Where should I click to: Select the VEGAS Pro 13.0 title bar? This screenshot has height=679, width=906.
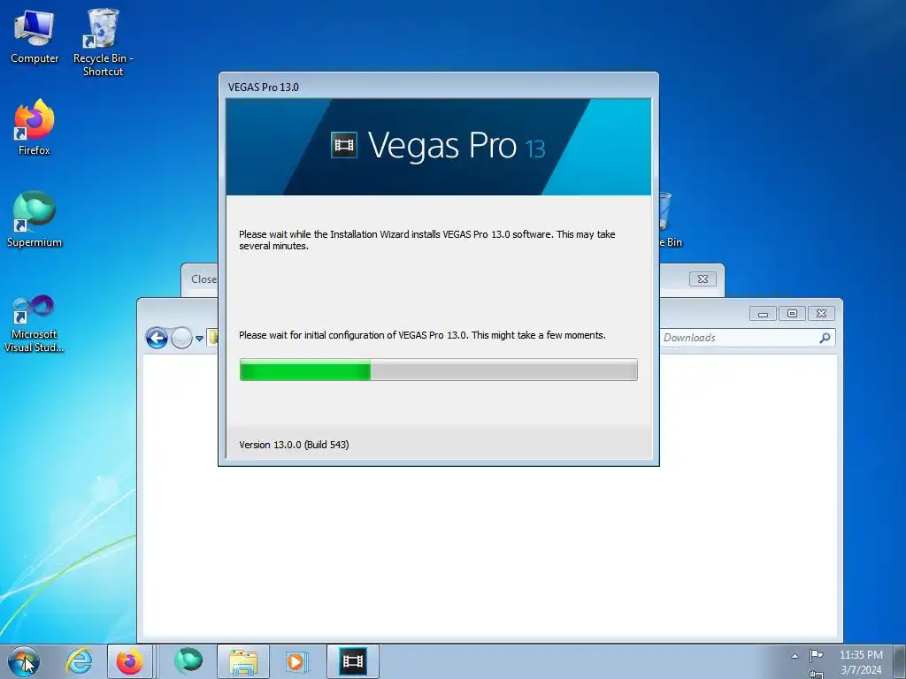(x=439, y=87)
